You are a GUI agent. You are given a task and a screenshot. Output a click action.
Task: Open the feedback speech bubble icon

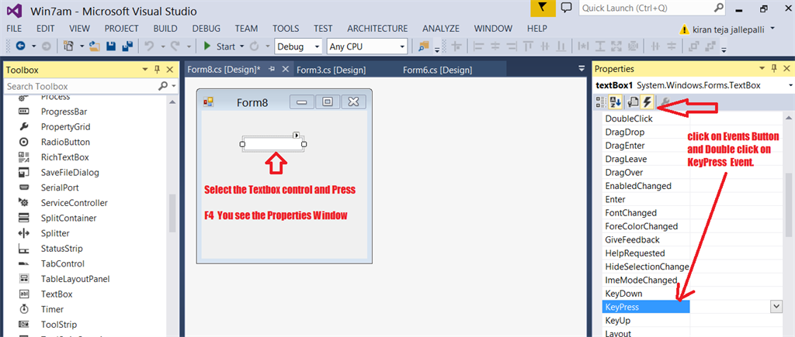pos(568,8)
